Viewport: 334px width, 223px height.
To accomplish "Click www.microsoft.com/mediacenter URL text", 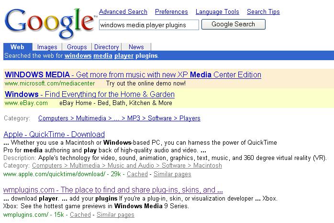I will [50, 84].
